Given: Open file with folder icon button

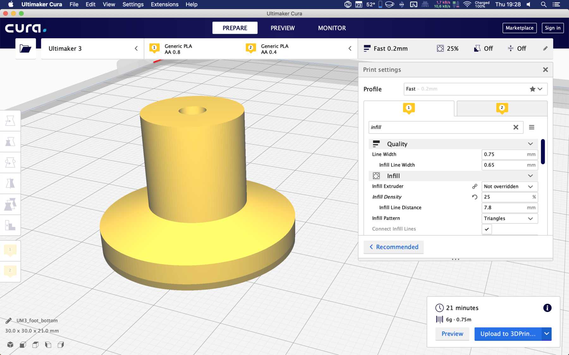Looking at the screenshot, I should (x=26, y=49).
